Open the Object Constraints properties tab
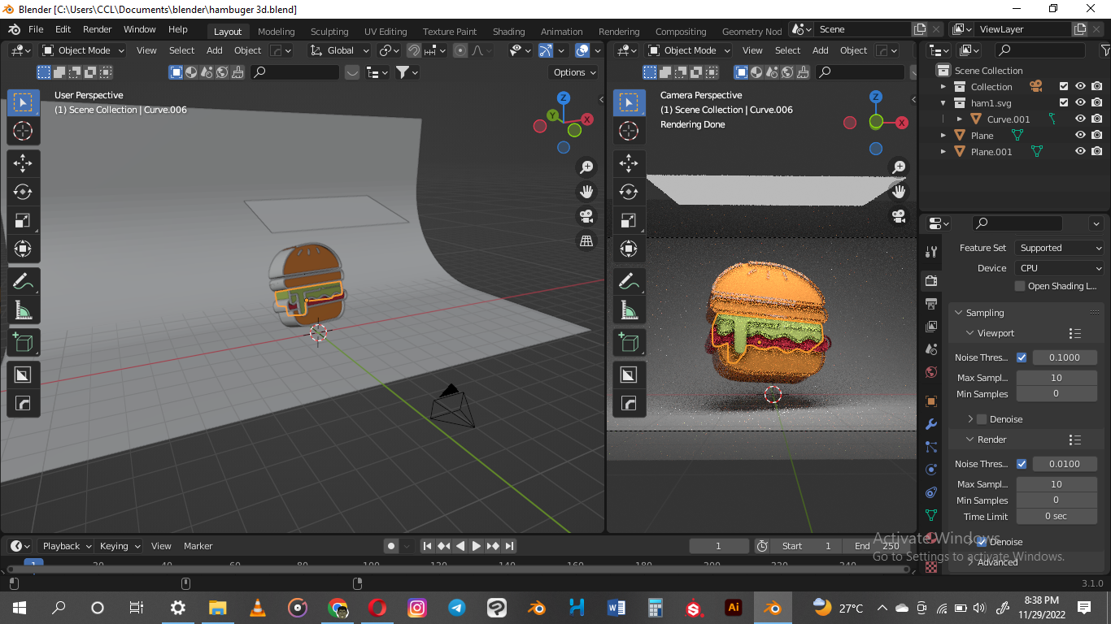The height and width of the screenshot is (624, 1111). point(931,492)
